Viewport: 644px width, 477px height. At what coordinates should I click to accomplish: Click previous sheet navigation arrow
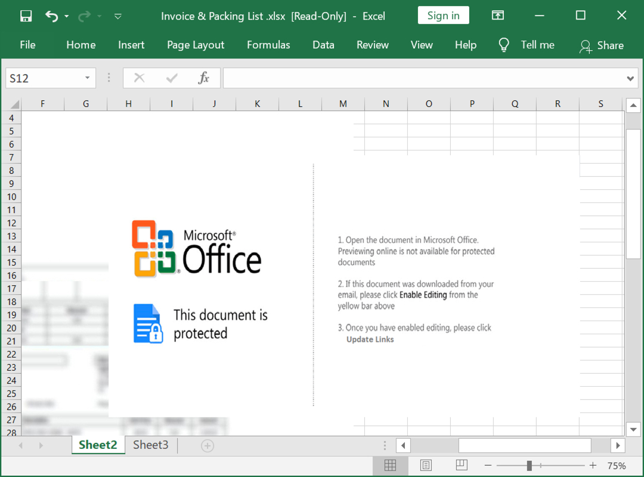point(20,445)
